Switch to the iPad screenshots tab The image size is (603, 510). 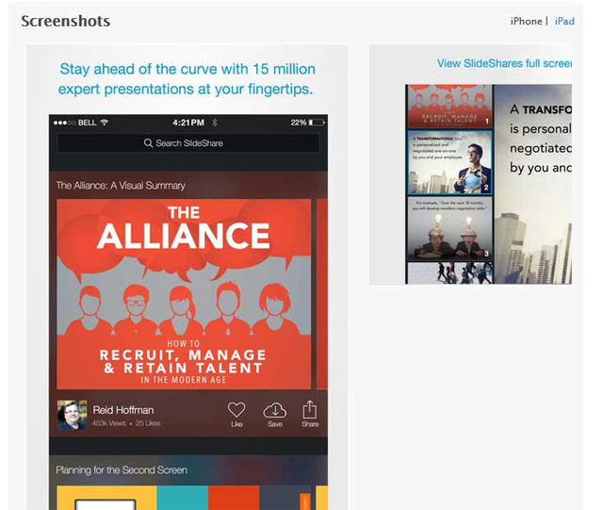click(x=564, y=21)
